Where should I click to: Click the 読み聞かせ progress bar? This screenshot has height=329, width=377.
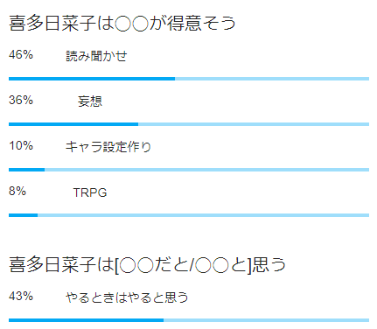coord(189,79)
